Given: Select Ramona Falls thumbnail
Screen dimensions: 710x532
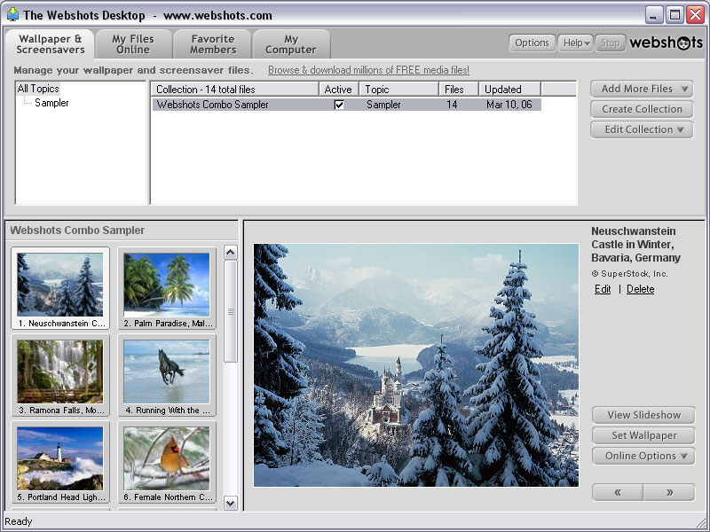Looking at the screenshot, I should [60, 375].
